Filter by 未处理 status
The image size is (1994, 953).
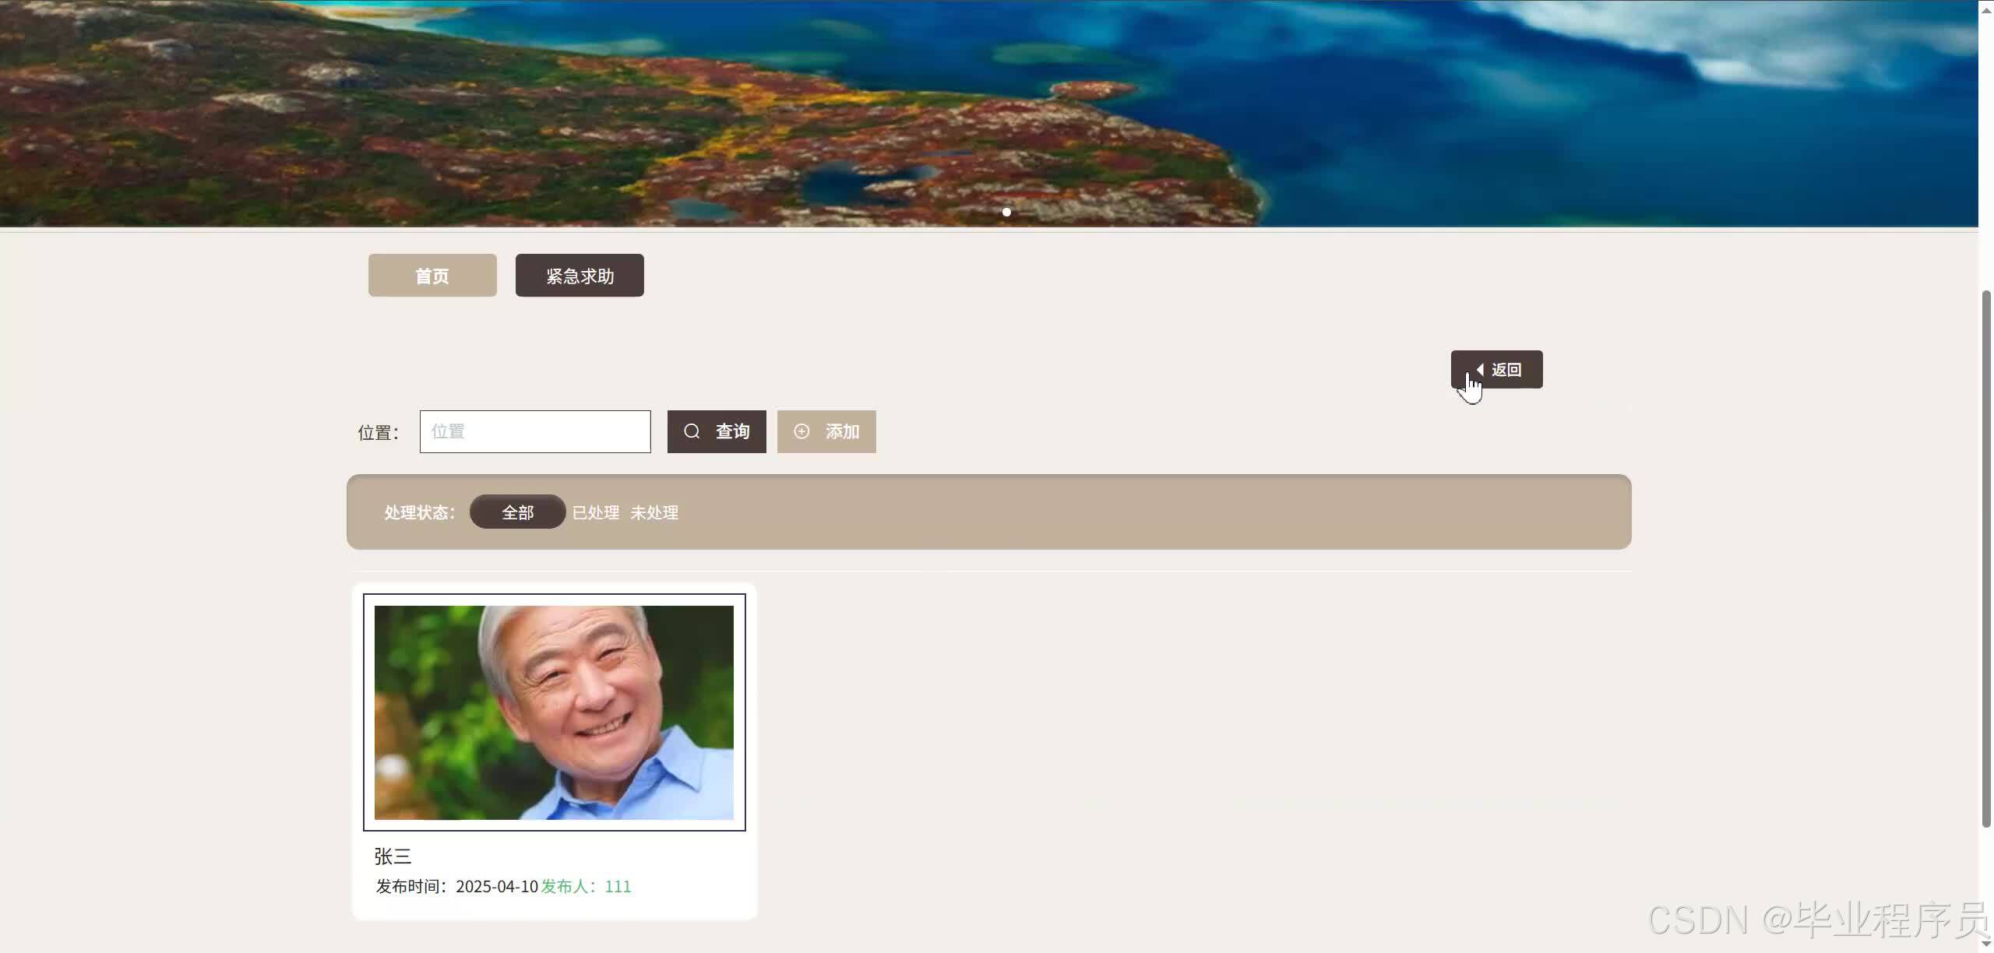654,512
